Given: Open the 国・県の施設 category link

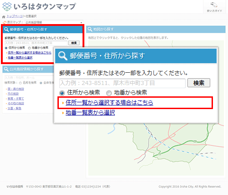Looking at the screenshot, I should click(x=16, y=89).
